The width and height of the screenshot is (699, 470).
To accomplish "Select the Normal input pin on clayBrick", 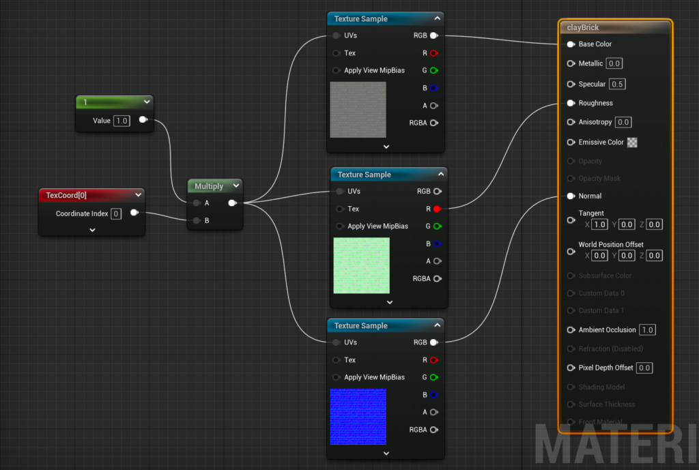I will click(x=571, y=196).
